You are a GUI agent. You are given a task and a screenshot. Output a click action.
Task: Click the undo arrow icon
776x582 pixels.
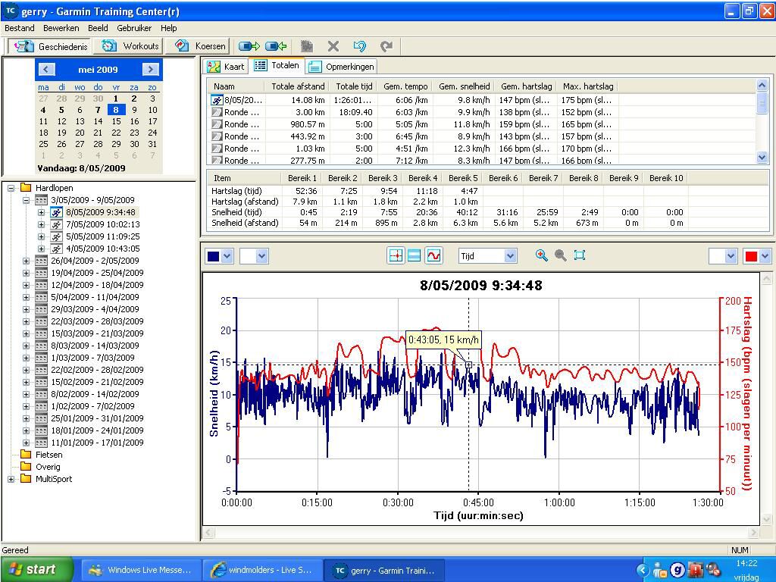(x=360, y=46)
